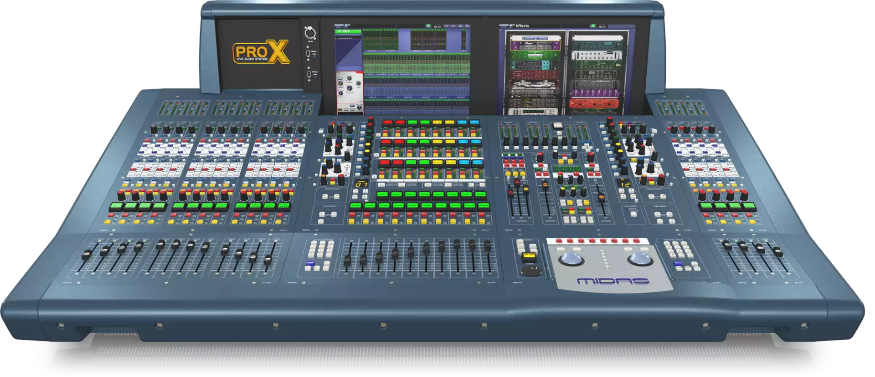Click the PRO X Live Audio System logo

[x=261, y=52]
